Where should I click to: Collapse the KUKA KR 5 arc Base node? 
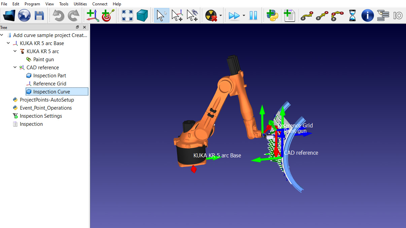coord(8,43)
